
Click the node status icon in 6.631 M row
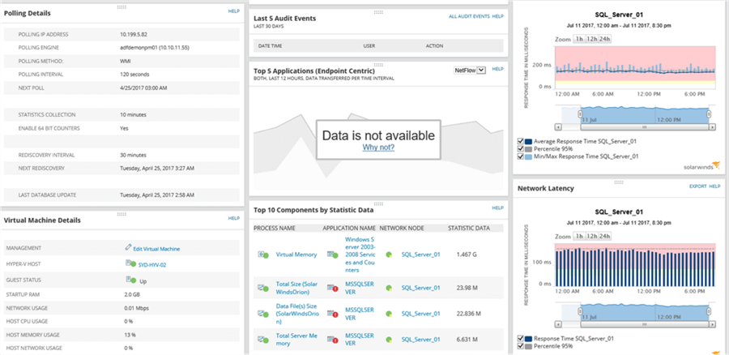pyautogui.click(x=389, y=339)
